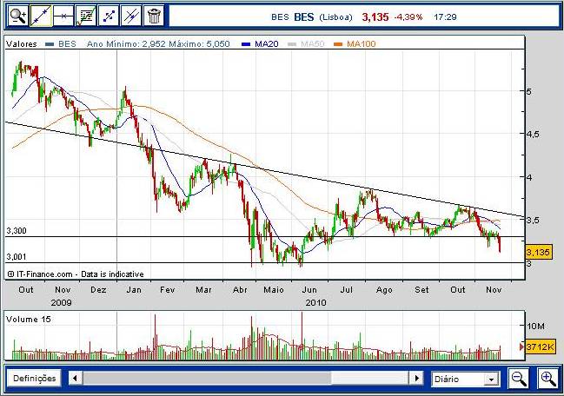
Task: Click the 4,5 price axis label
Action: (534, 134)
